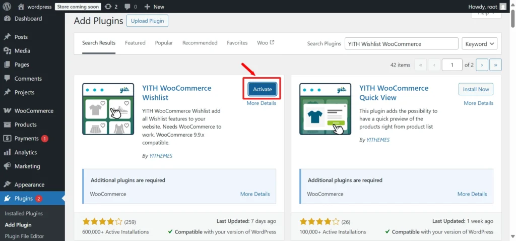Open YITH WooCommerce Quick View title link
Image resolution: width=516 pixels, height=241 pixels.
(394, 93)
